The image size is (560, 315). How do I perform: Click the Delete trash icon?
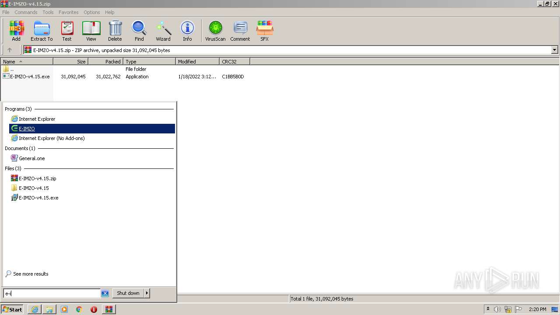click(x=115, y=31)
